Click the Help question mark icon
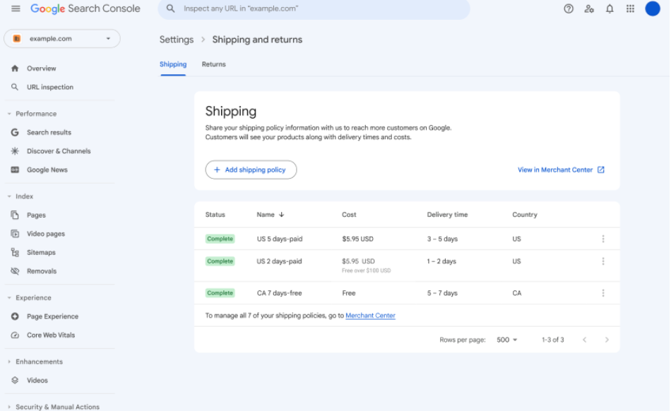 click(569, 8)
